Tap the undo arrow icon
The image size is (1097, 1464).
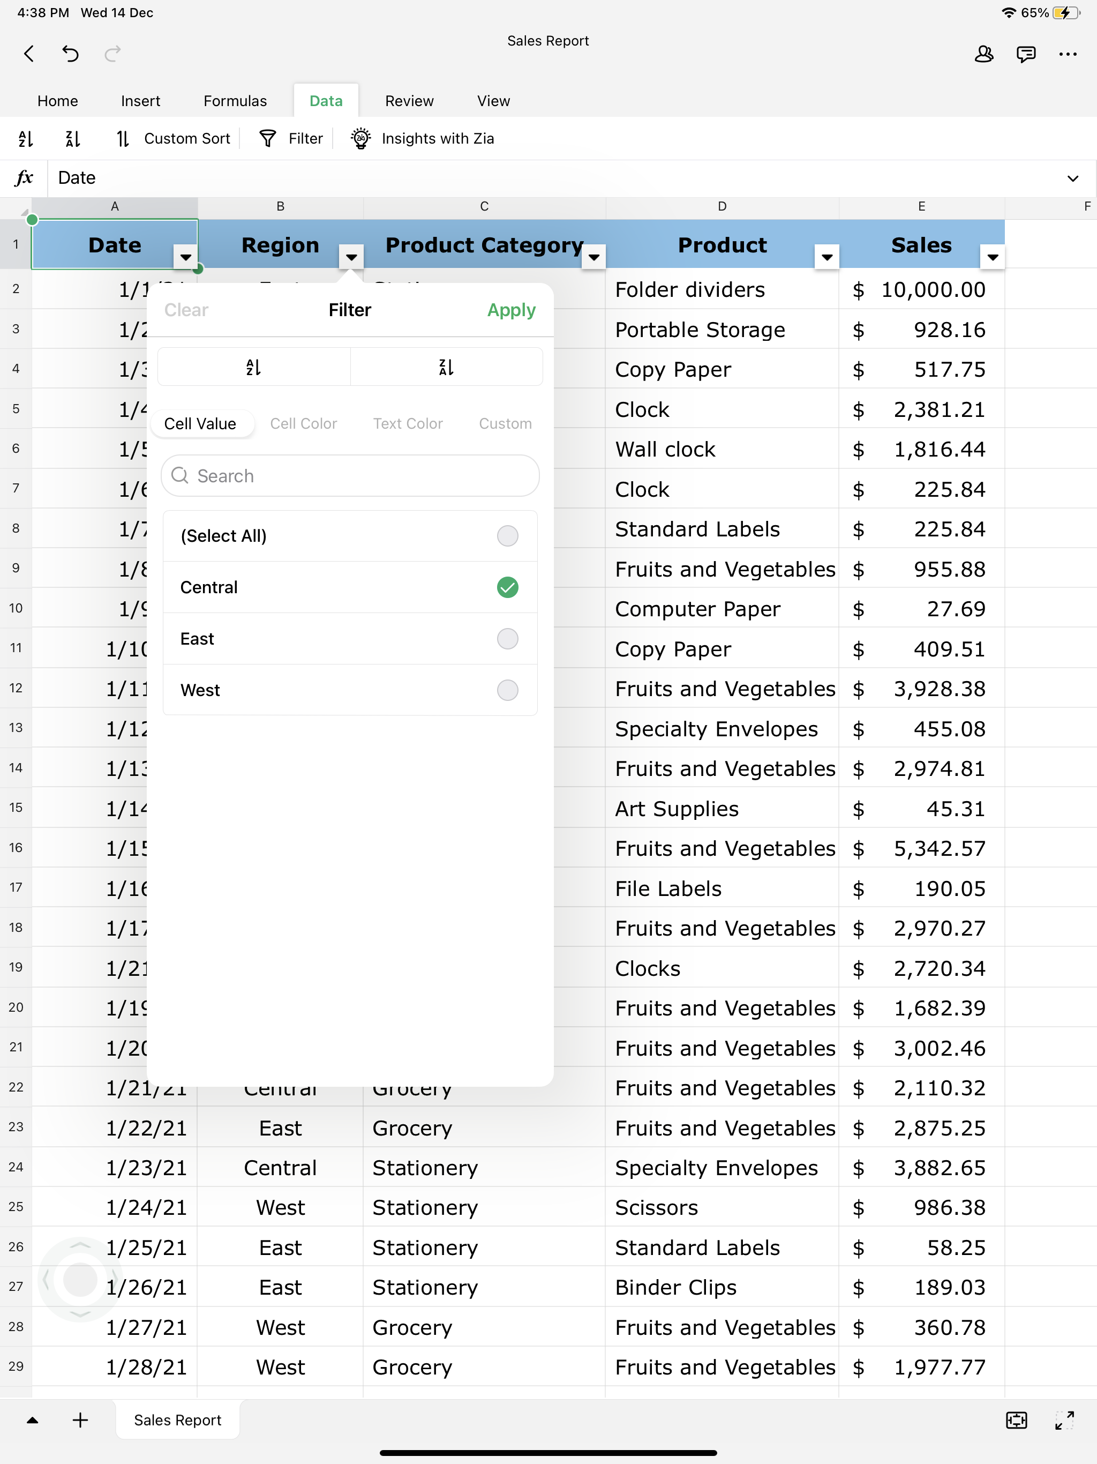[70, 54]
